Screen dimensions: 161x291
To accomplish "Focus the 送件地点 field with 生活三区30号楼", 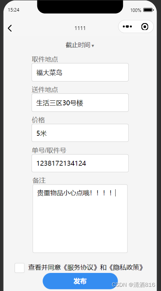I will click(80, 103).
